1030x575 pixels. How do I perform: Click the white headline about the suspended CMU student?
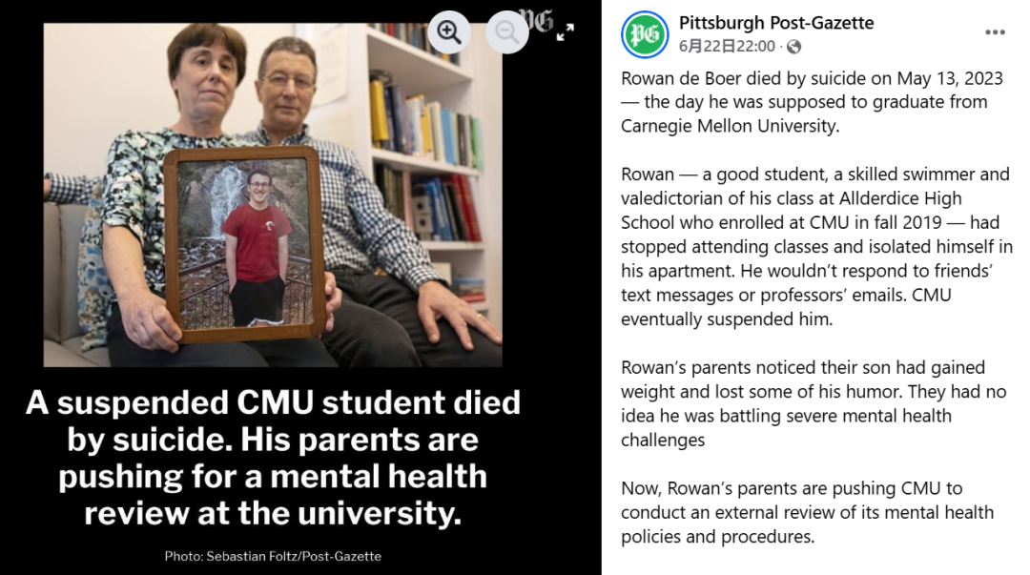click(273, 458)
